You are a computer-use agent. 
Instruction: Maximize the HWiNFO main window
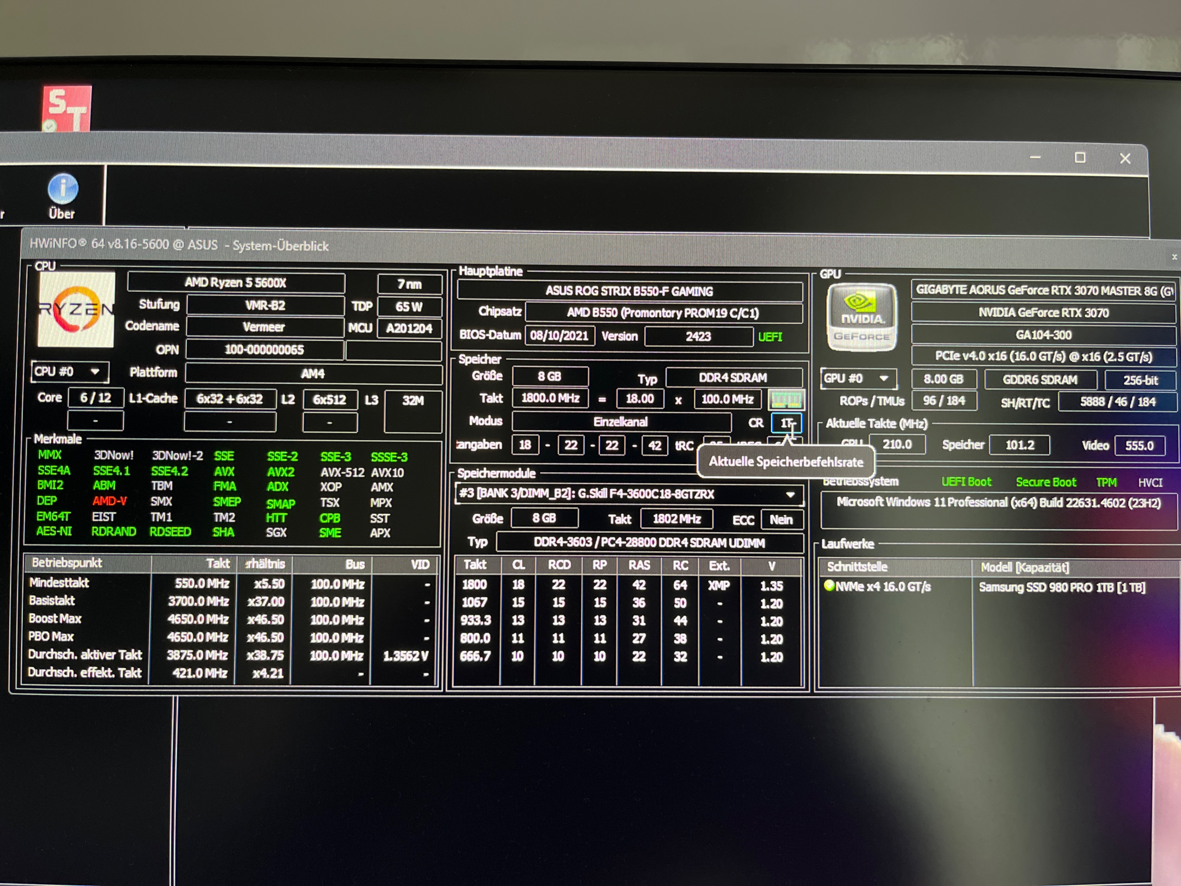(1080, 158)
